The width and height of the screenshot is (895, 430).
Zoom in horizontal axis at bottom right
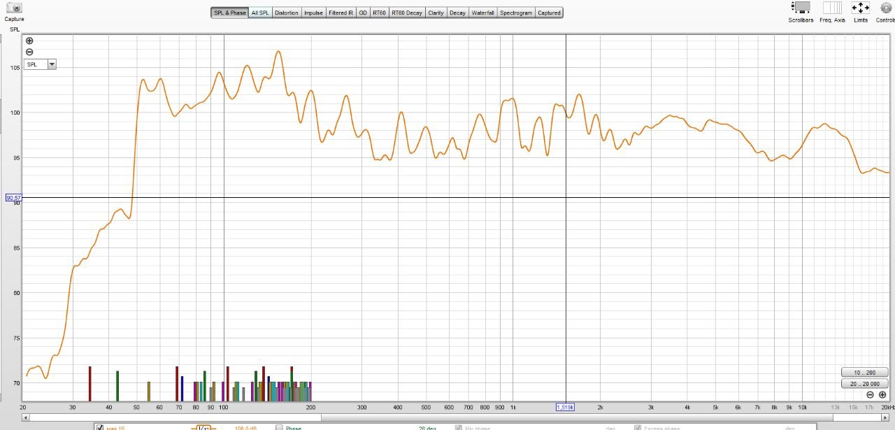pyautogui.click(x=882, y=395)
